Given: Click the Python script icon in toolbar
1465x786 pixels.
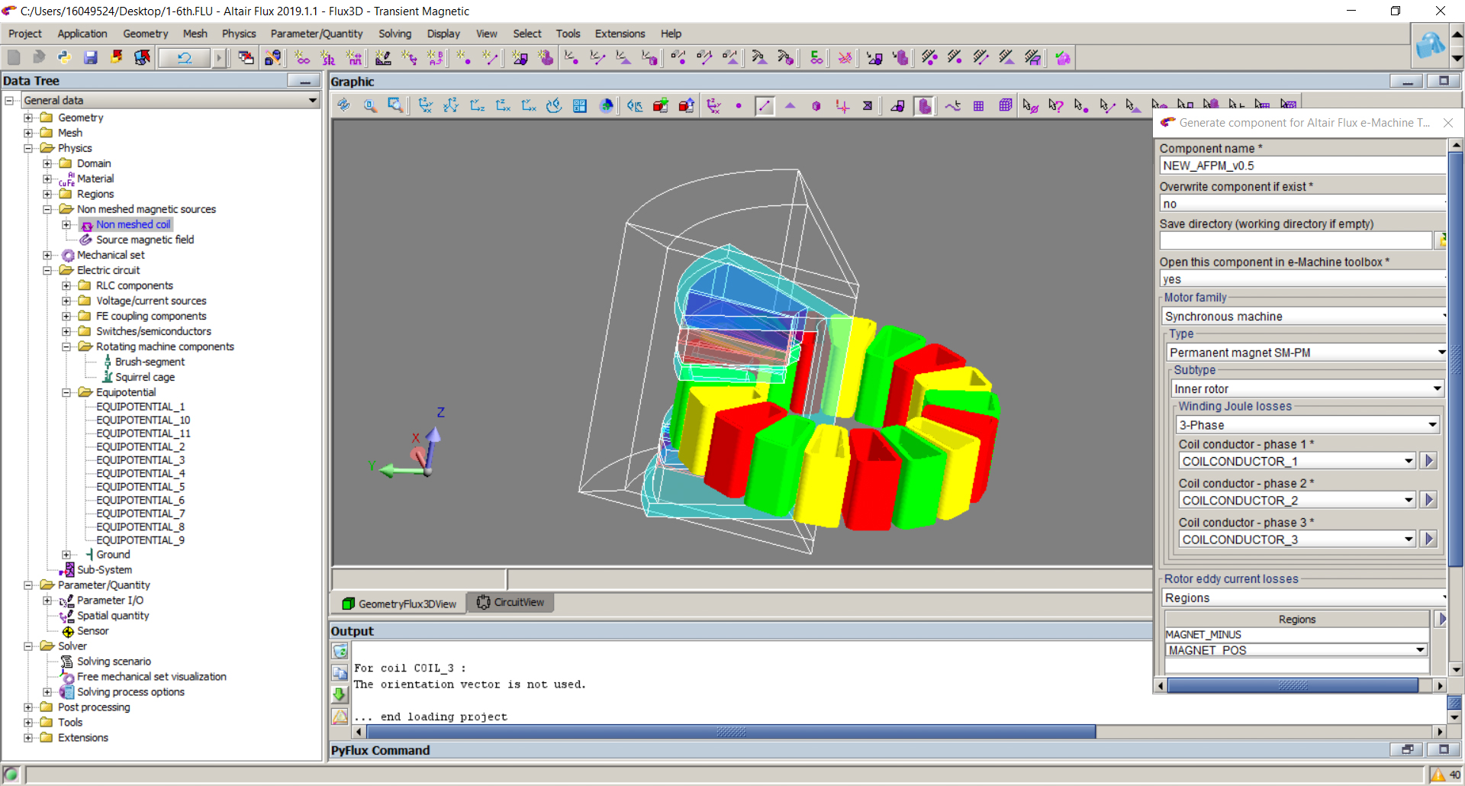Looking at the screenshot, I should pyautogui.click(x=65, y=58).
